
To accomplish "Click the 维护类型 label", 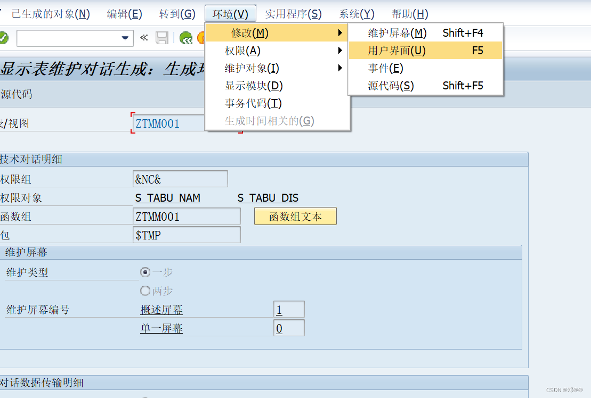I will [x=27, y=272].
